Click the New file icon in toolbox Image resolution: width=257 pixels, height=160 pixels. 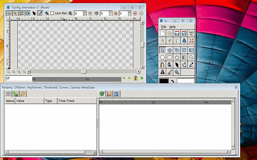click(163, 33)
